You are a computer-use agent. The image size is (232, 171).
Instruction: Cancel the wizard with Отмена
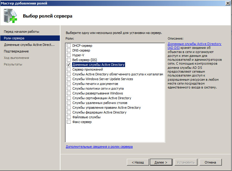coord(210,162)
